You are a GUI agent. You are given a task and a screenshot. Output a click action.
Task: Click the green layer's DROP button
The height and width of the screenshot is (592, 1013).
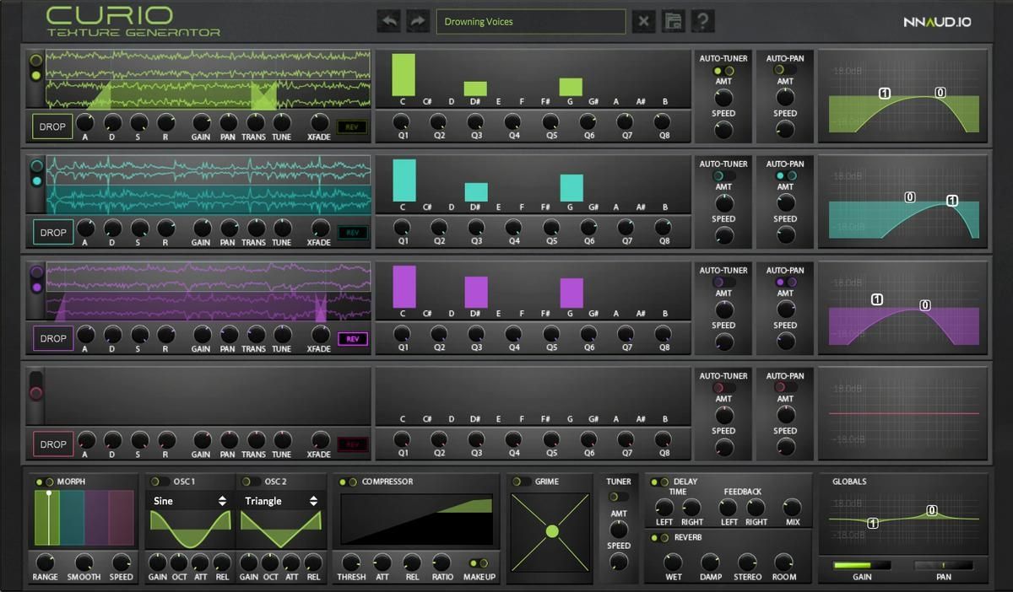pos(52,126)
